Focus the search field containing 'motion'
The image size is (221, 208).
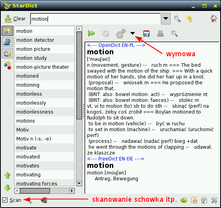click(95, 19)
